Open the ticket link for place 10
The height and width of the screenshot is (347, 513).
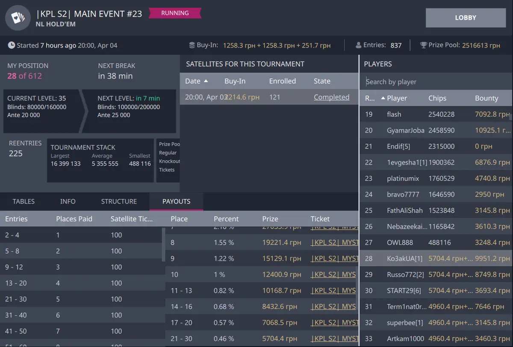click(x=333, y=275)
